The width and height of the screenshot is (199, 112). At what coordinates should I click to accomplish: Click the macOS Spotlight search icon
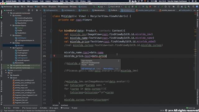(x=189, y=1)
